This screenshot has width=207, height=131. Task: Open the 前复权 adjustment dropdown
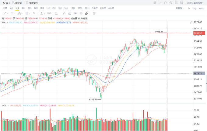[180, 8]
